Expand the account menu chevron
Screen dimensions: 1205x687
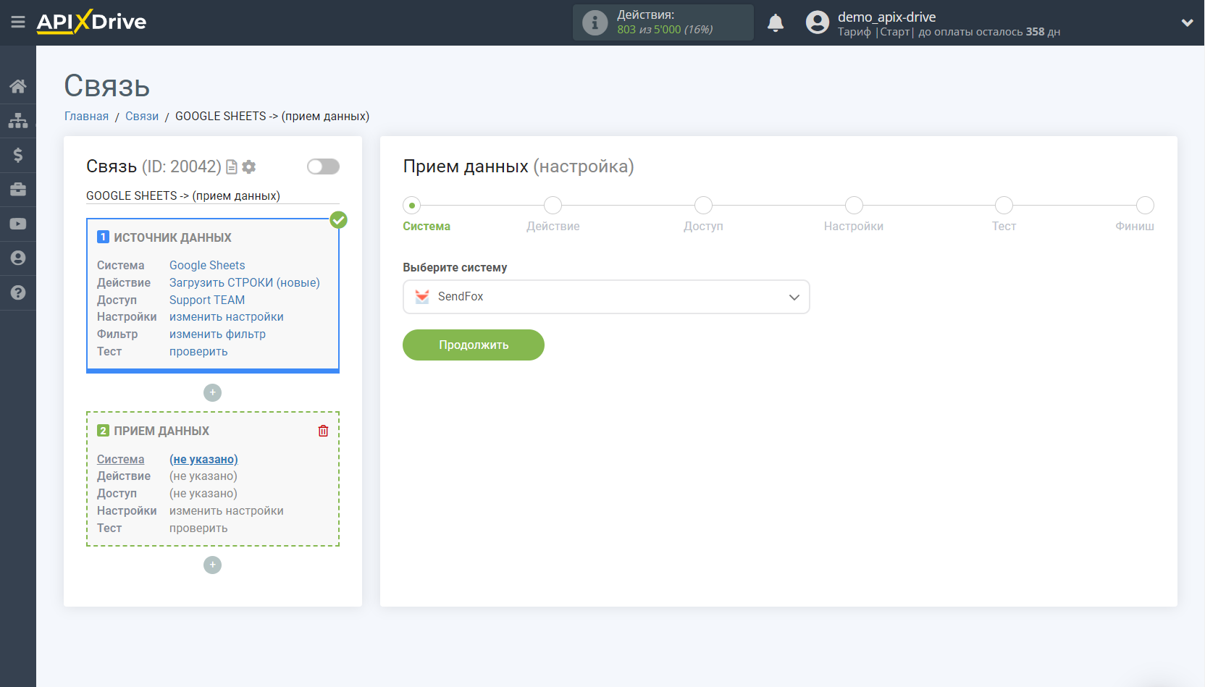[x=1187, y=22]
